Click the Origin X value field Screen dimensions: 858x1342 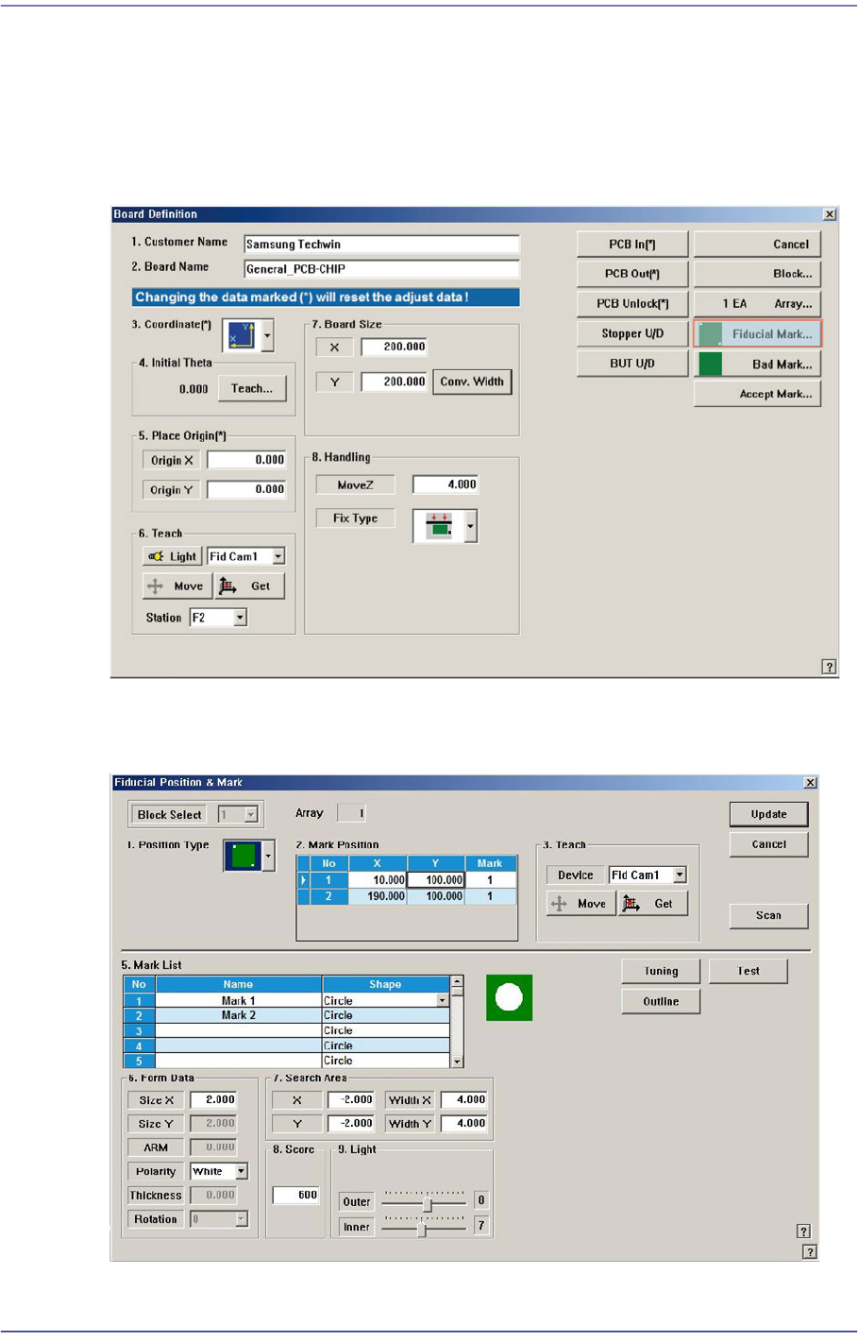click(x=246, y=460)
